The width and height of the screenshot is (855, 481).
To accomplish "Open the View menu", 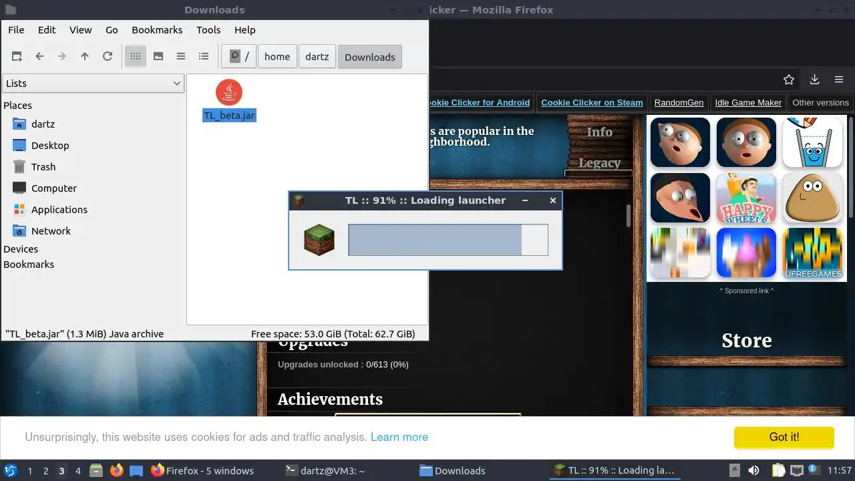I will pos(81,30).
